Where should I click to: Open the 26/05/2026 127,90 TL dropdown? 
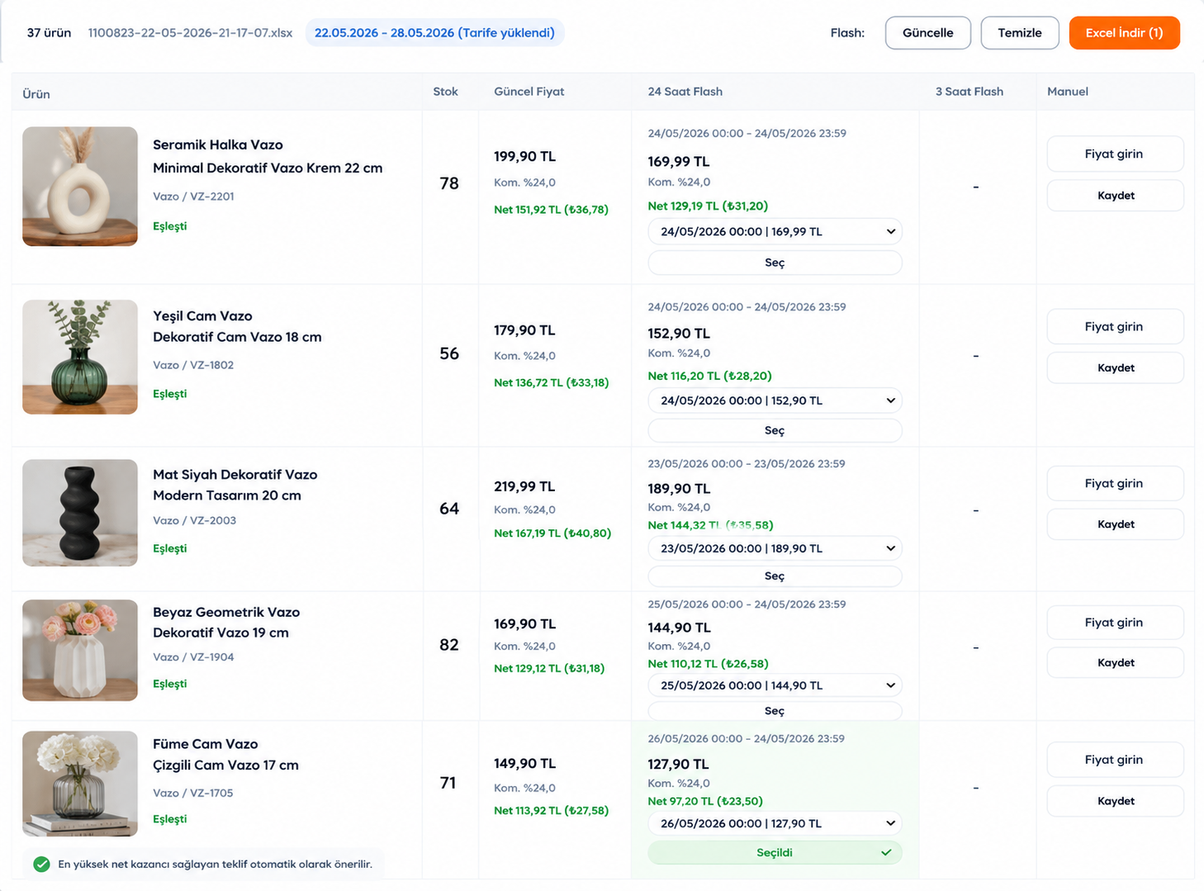click(x=775, y=823)
